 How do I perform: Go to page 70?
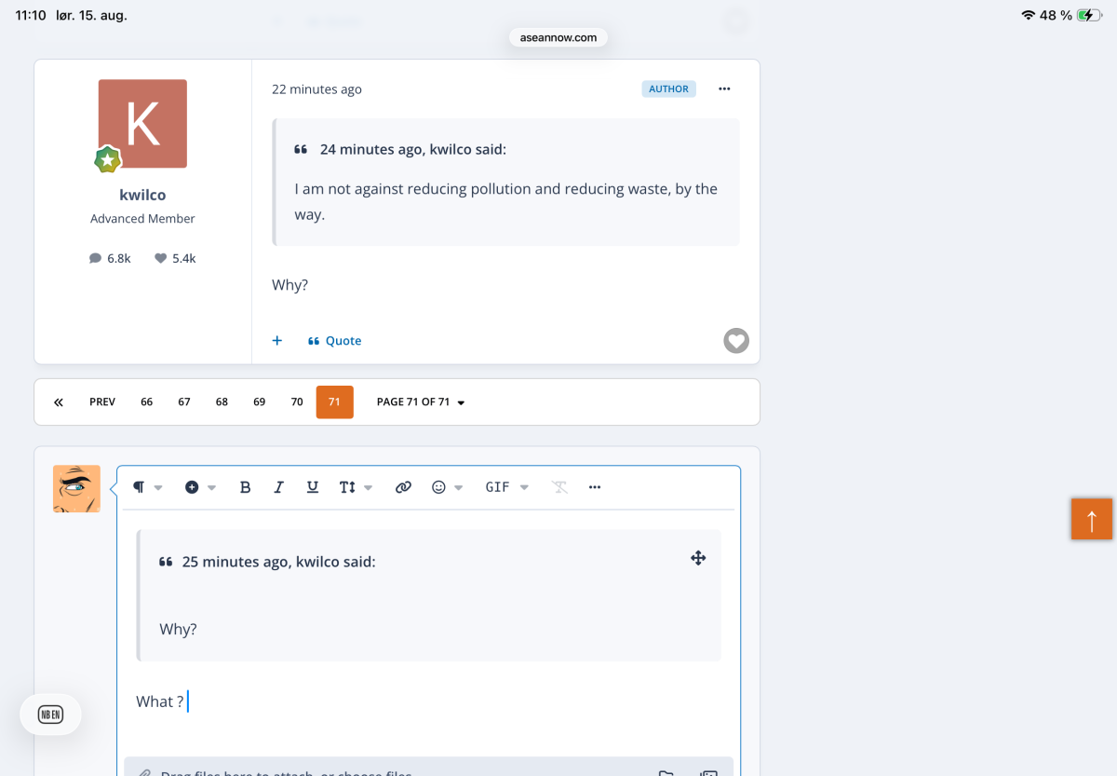[297, 402]
